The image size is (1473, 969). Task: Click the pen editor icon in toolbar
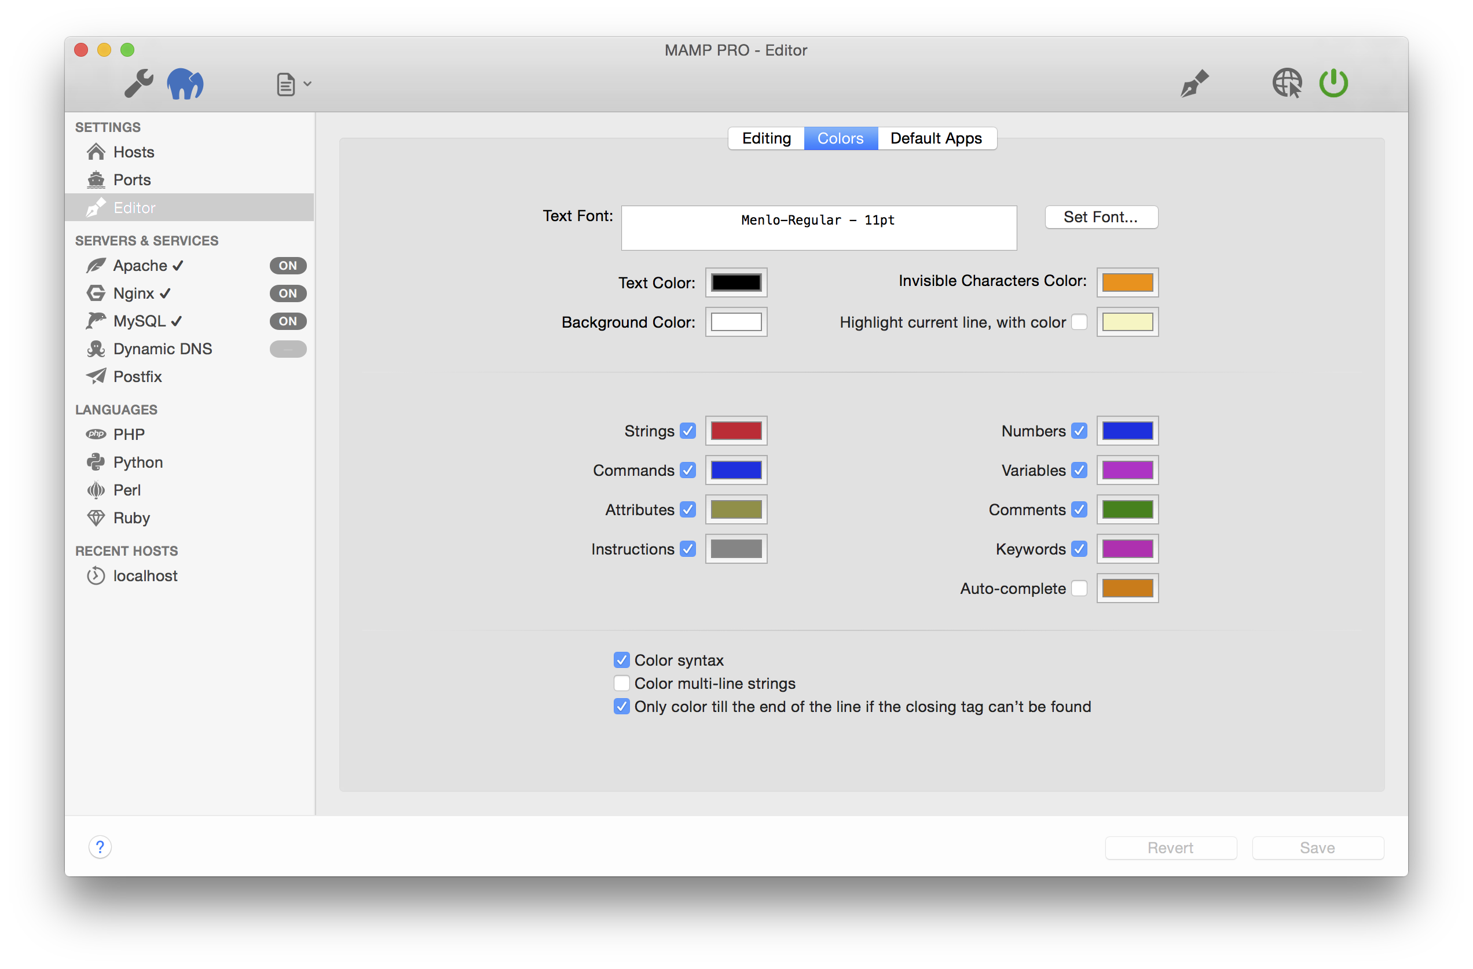point(1194,83)
